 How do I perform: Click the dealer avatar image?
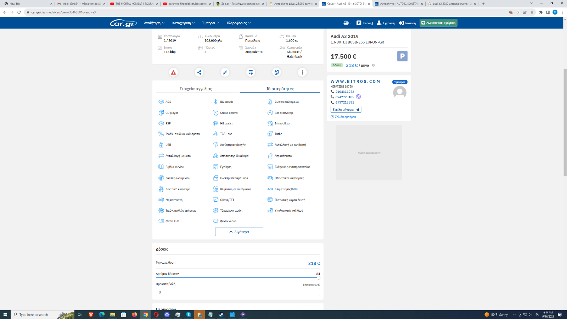[x=400, y=93]
